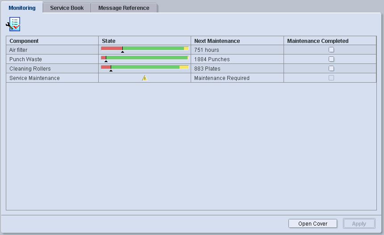Viewport: 384px width, 235px height.
Task: Click the Punch Waste state bar
Action: (145, 58)
